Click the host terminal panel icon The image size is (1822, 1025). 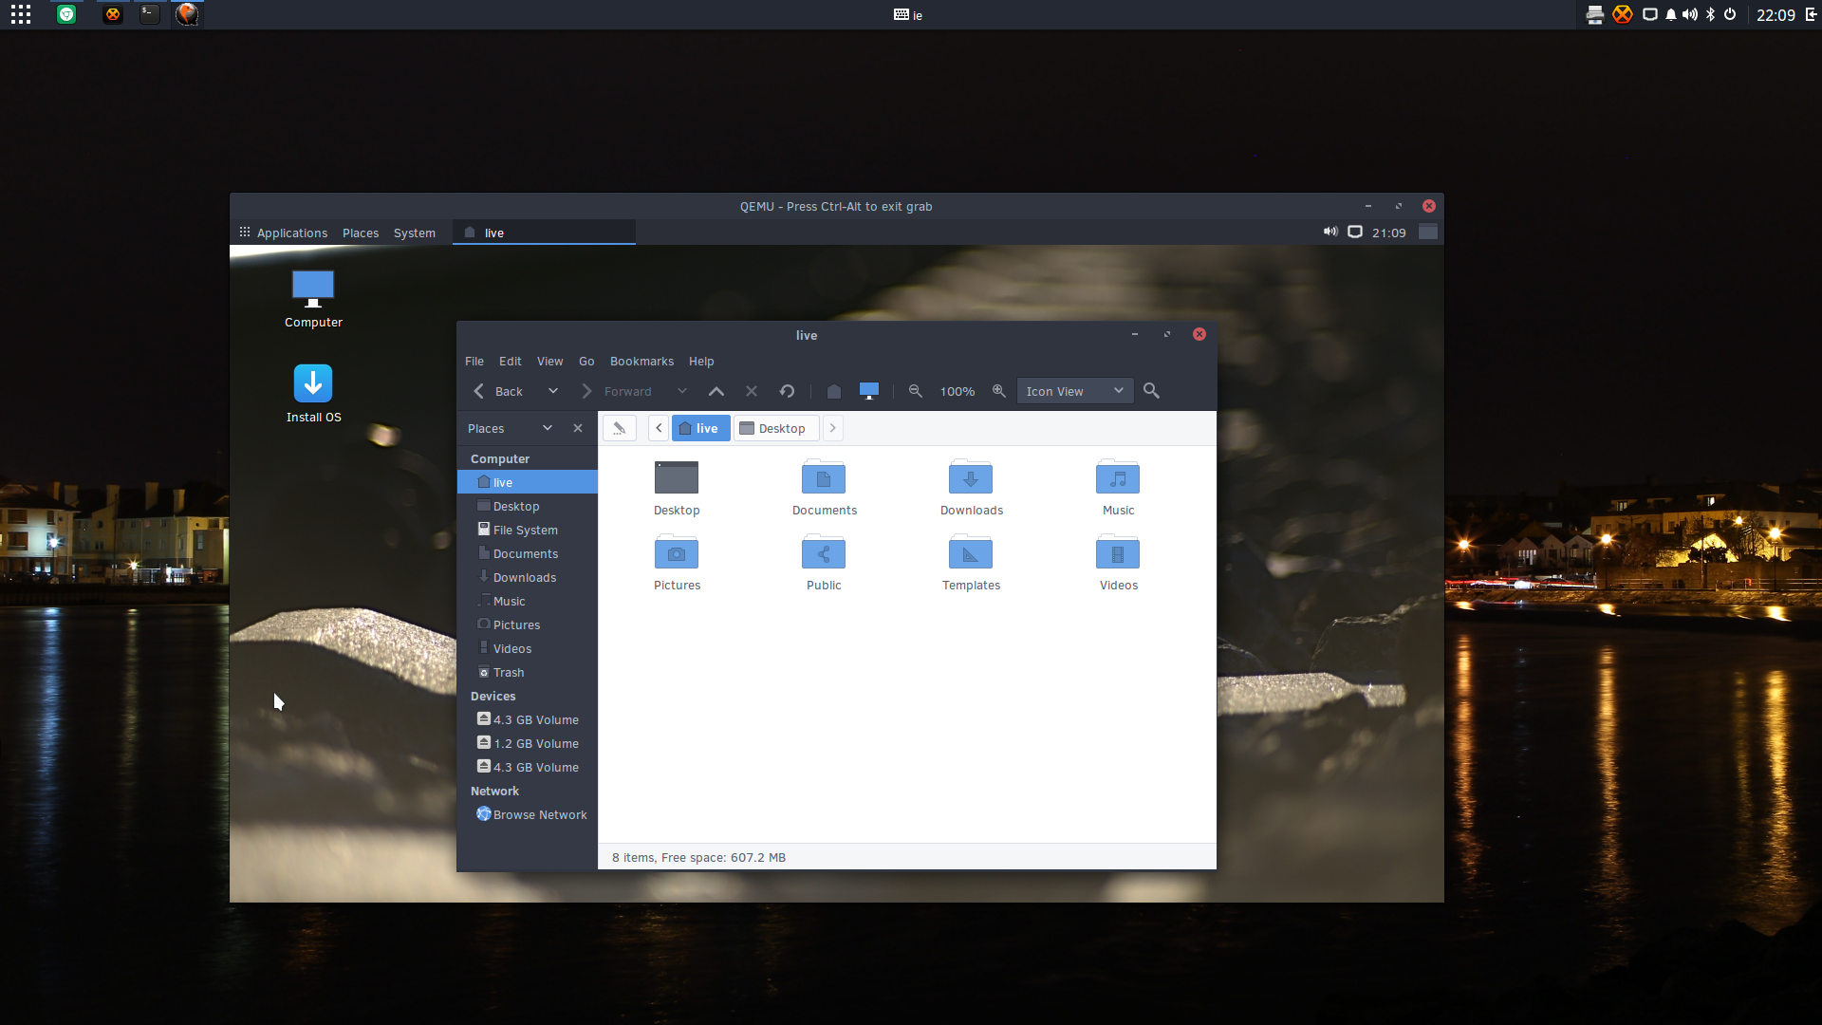[x=150, y=14]
